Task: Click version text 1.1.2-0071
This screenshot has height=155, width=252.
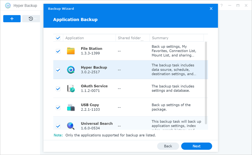Action: click(90, 91)
